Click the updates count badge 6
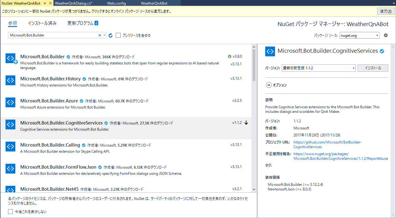Image resolution: width=396 pixels, height=218 pixels. click(x=96, y=23)
